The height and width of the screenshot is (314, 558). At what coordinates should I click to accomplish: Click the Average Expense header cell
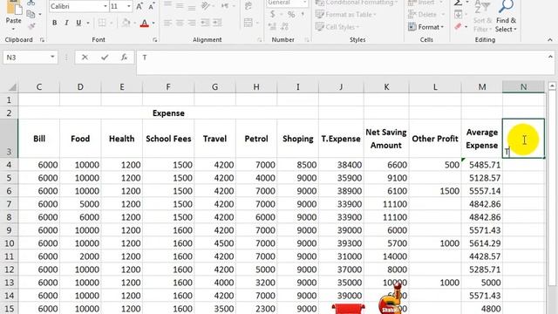[482, 139]
